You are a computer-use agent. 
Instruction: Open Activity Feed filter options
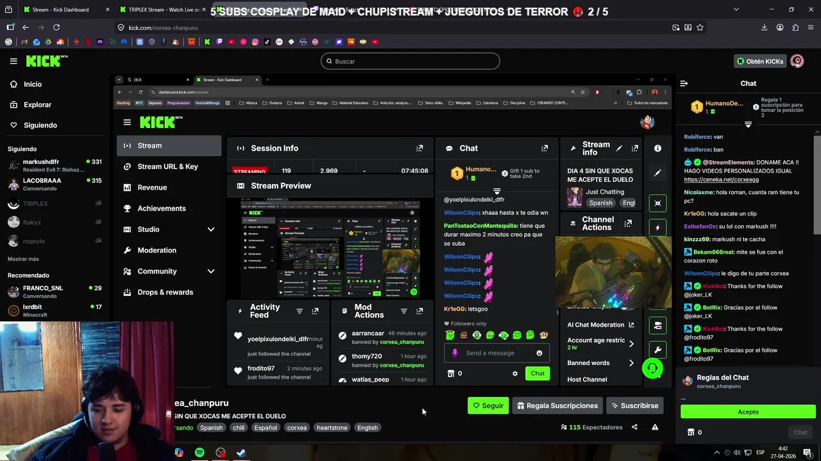(x=299, y=311)
